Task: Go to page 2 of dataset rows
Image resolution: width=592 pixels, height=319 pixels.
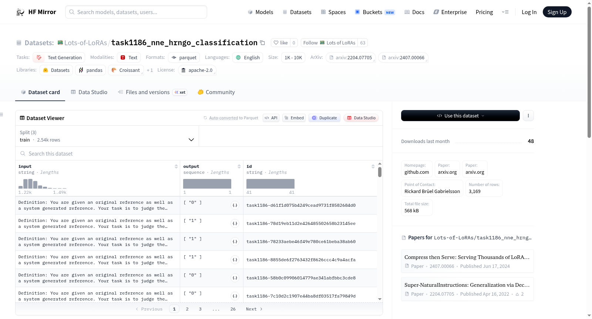Action: coord(187,309)
